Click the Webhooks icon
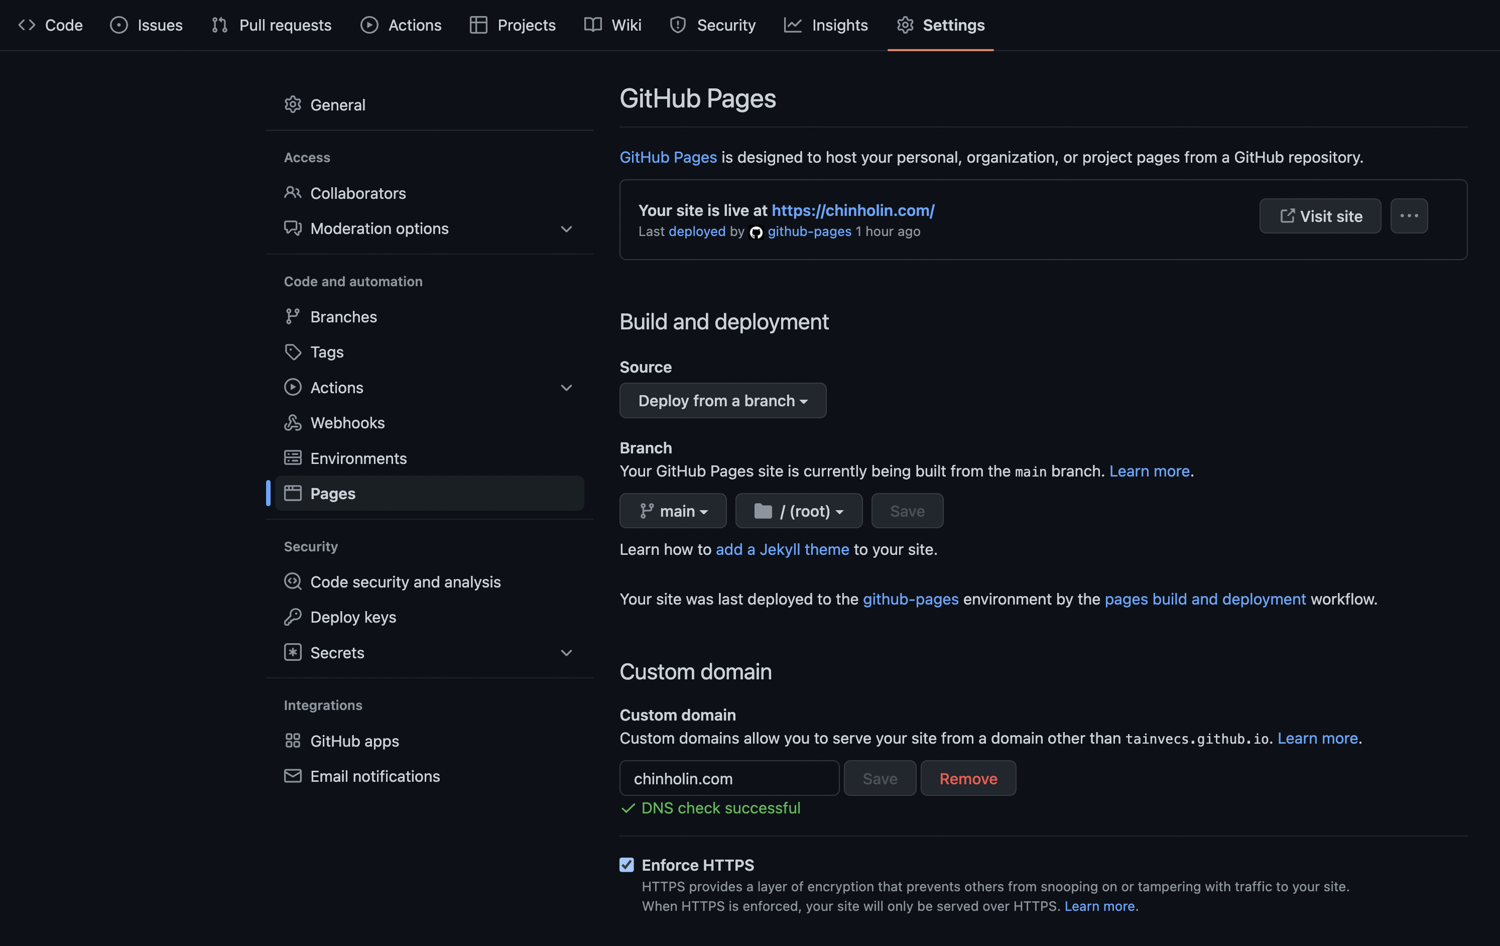Image resolution: width=1500 pixels, height=946 pixels. (x=293, y=422)
